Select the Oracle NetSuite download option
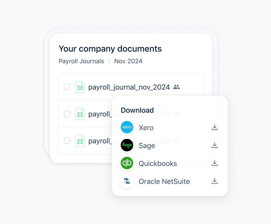 (170, 181)
